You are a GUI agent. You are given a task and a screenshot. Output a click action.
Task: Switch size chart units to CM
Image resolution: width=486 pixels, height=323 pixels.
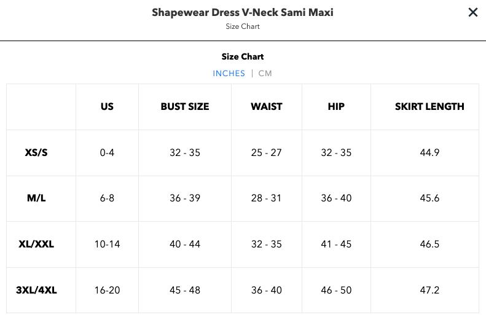coord(265,74)
